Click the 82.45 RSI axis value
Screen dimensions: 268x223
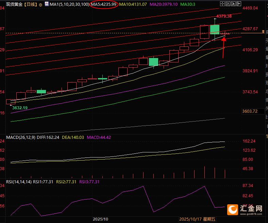click(248, 196)
